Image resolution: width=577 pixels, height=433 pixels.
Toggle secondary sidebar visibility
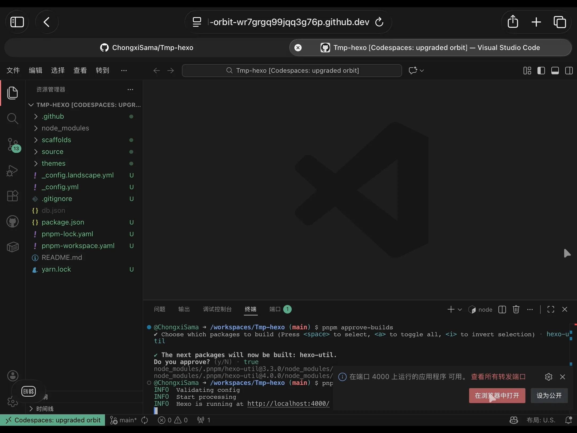click(x=569, y=71)
